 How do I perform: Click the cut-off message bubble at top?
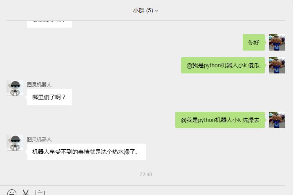point(49,24)
